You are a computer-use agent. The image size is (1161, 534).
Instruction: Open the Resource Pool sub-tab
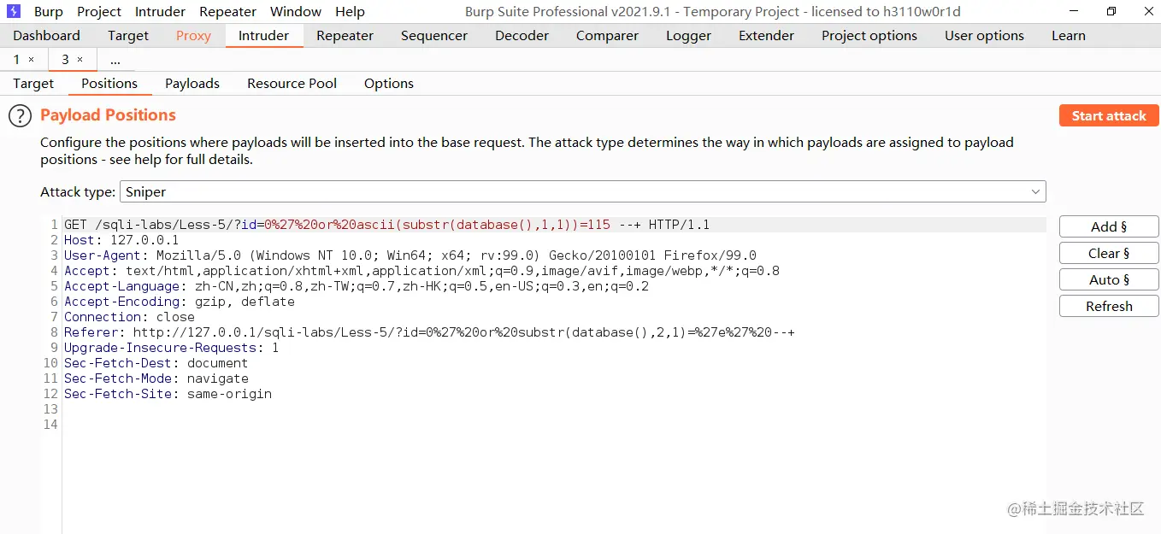[x=292, y=84]
